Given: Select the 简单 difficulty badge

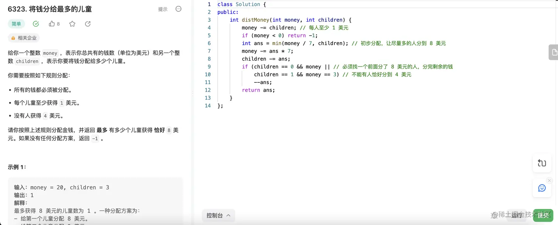Looking at the screenshot, I should pos(16,24).
